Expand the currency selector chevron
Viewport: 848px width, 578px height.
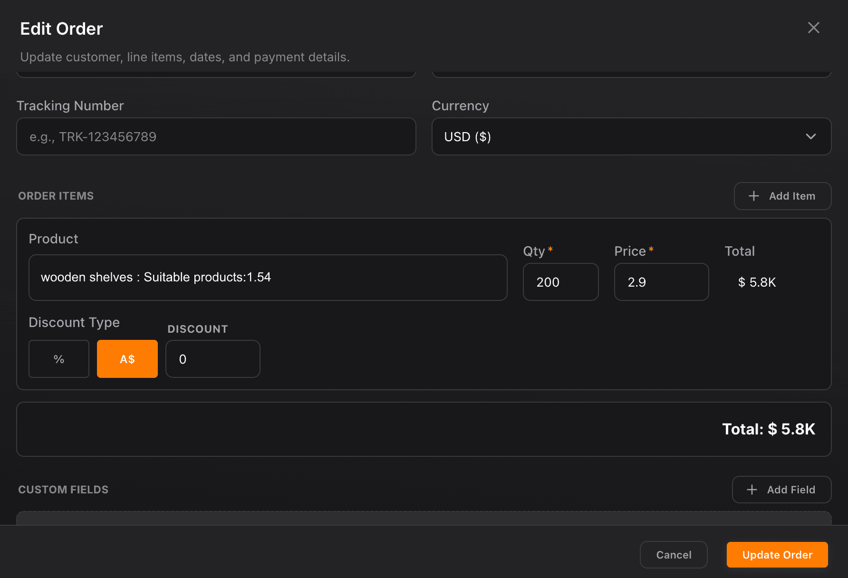(810, 136)
